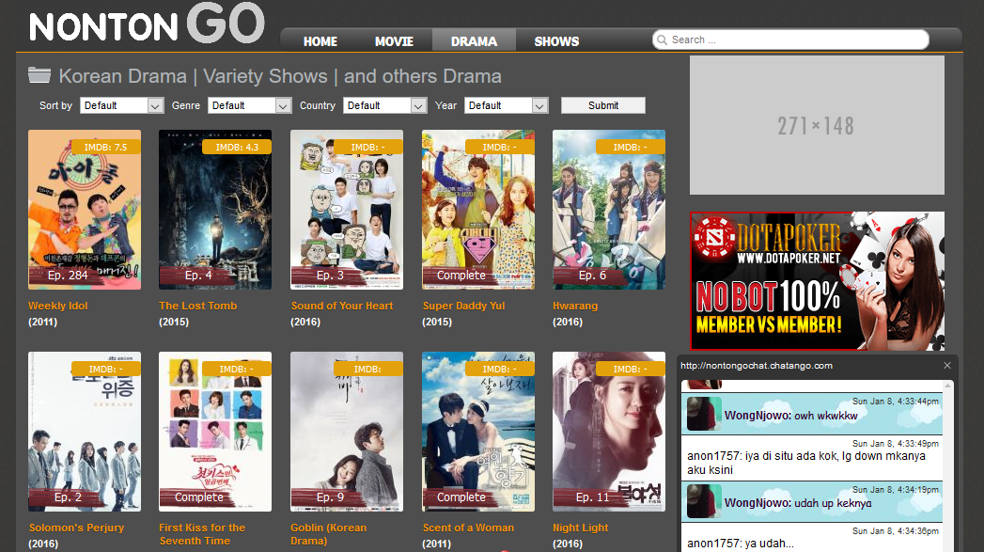Click the IMDB 7.5 badge on Weekly Idol
Screen dimensions: 984x552
pos(105,147)
